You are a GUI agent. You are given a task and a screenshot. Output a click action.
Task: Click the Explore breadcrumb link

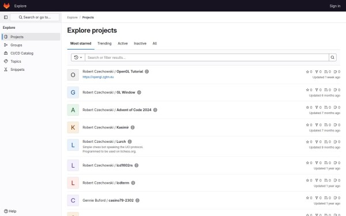click(73, 17)
